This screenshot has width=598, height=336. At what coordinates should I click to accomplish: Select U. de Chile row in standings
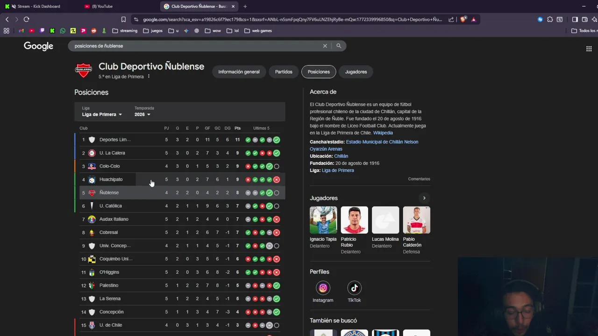[180, 325]
